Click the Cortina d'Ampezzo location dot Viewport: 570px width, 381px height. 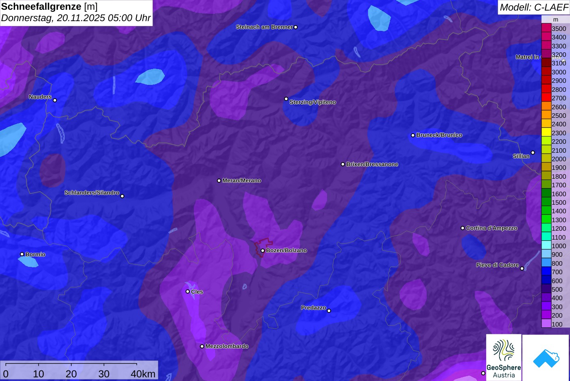pos(463,228)
